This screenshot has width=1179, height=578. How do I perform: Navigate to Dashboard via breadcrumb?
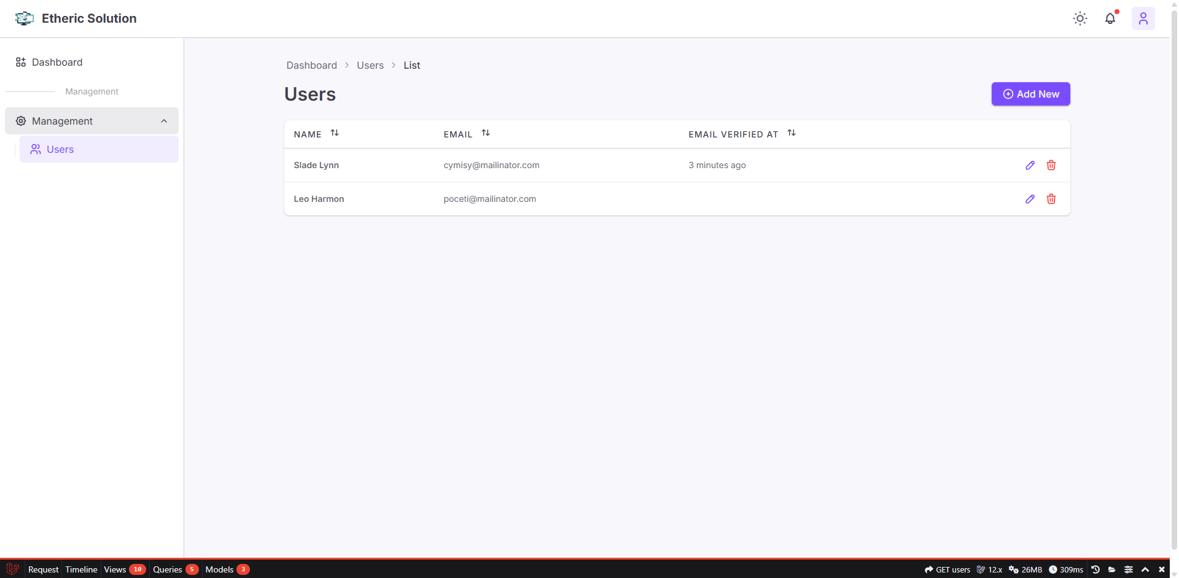click(311, 65)
